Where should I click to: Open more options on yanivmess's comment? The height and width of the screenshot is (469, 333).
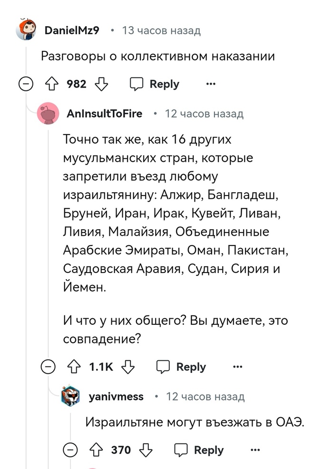255,449
